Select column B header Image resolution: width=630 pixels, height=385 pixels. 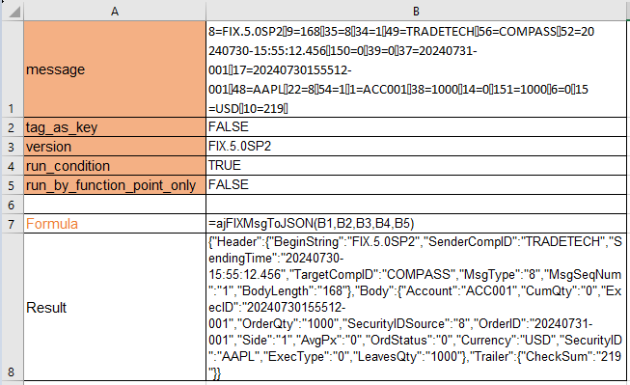[416, 12]
